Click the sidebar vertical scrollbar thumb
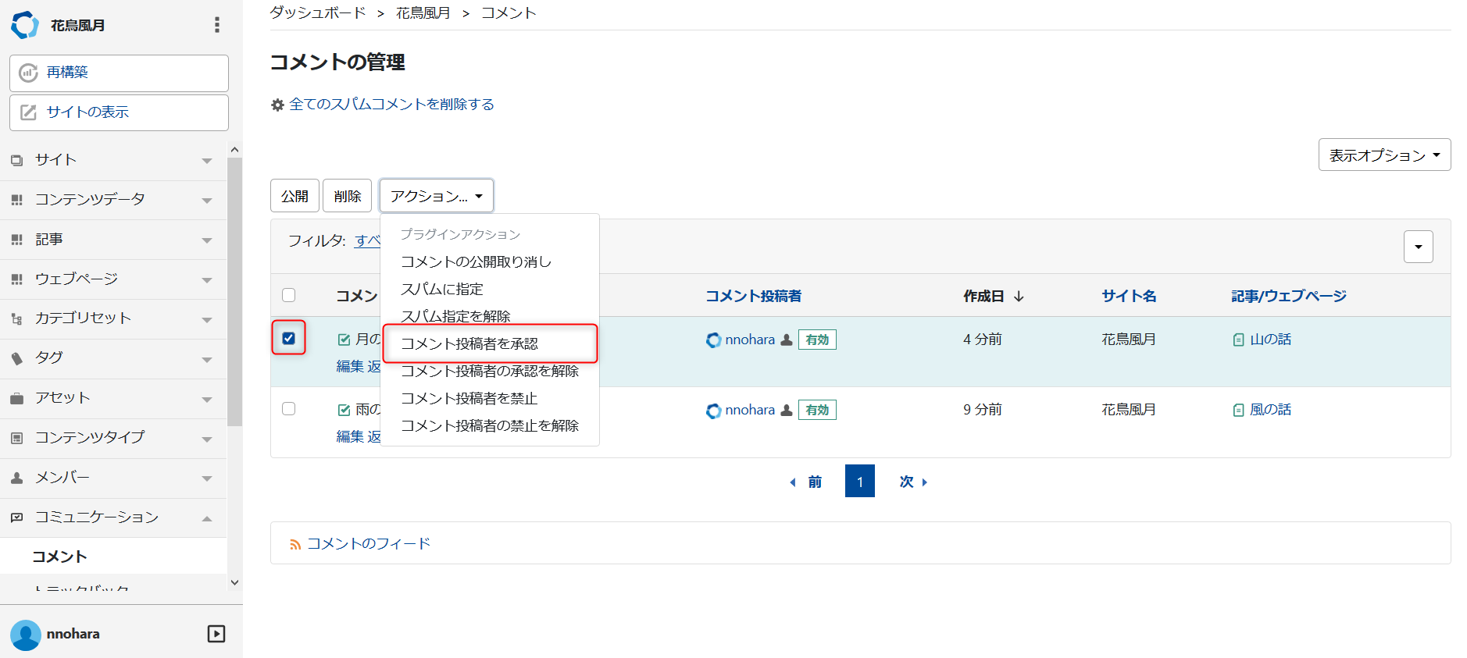 tap(234, 292)
